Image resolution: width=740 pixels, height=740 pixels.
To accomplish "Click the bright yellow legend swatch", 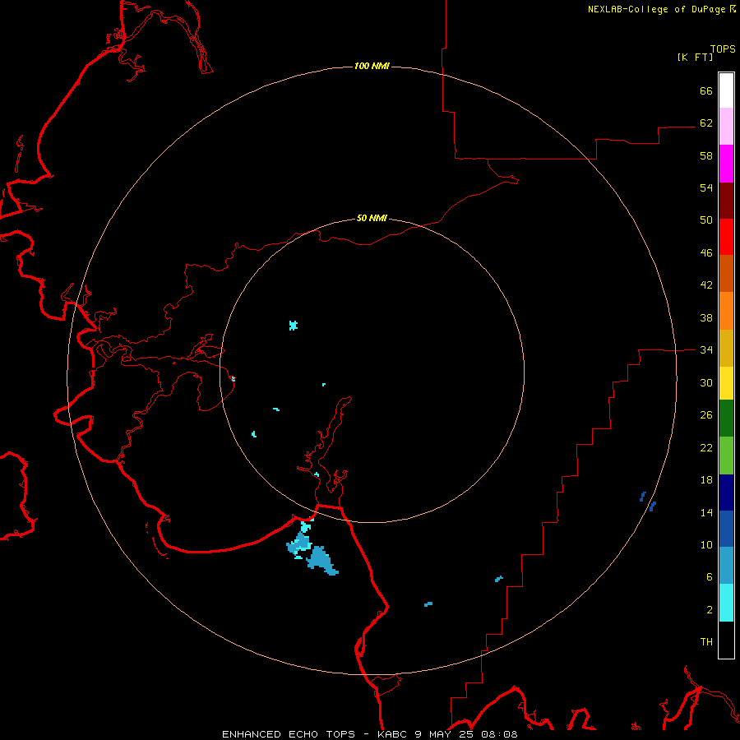I will [x=726, y=383].
